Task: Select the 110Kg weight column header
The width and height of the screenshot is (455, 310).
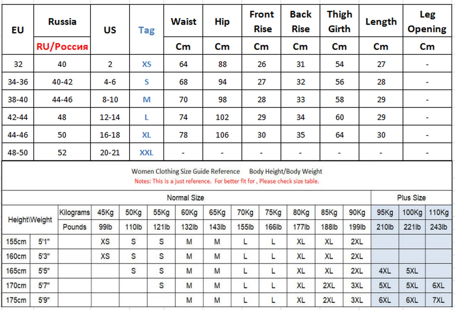Action: point(439,213)
